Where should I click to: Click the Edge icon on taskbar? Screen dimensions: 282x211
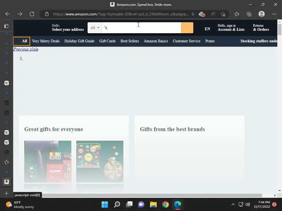pyautogui.click(x=178, y=204)
